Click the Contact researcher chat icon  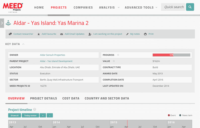[10, 34]
